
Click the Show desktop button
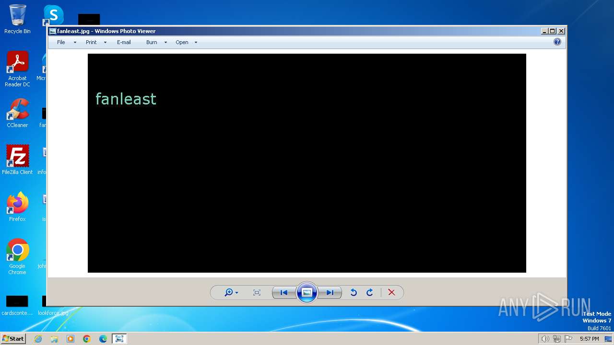(x=608, y=339)
